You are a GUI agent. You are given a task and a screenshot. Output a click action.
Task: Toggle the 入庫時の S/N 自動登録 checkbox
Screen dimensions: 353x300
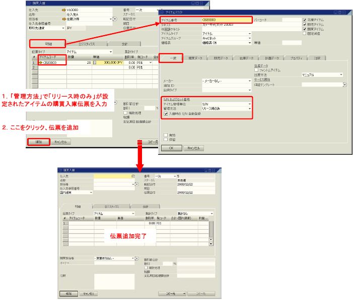point(166,114)
